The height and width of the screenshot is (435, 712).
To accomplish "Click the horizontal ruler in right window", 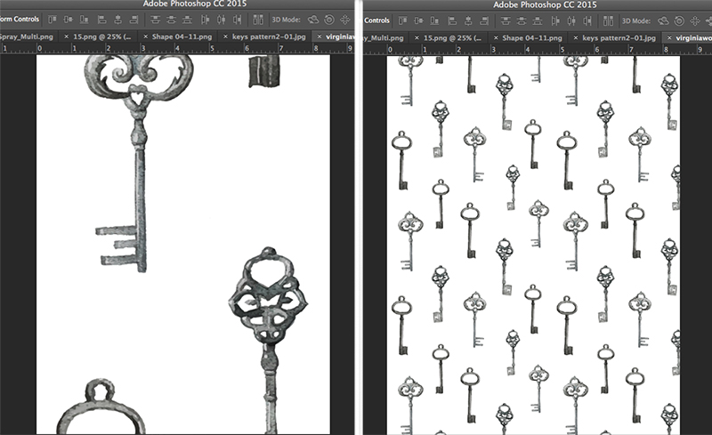I will [538, 50].
